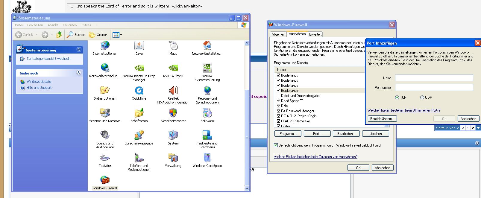Screen dimensions: 481x198
Task: Go up one folder level
Action: click(59, 35)
